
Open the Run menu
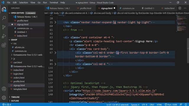[45, 3]
